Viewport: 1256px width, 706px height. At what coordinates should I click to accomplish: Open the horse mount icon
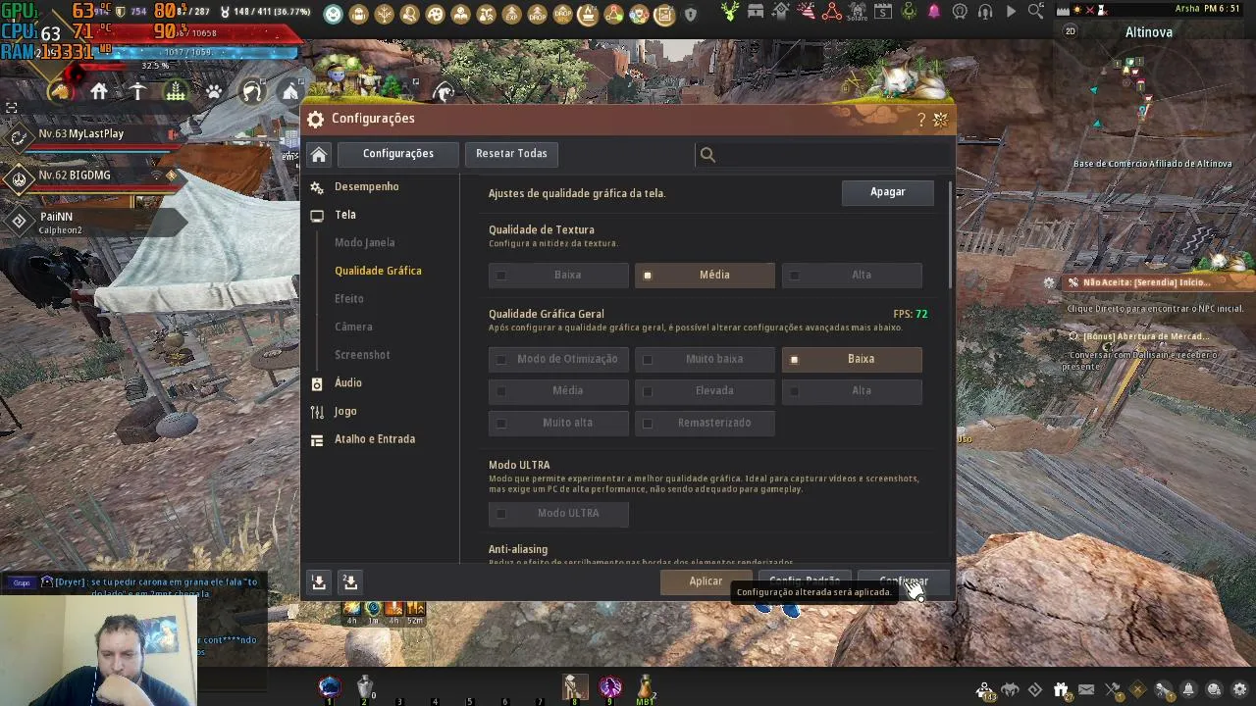[x=61, y=92]
